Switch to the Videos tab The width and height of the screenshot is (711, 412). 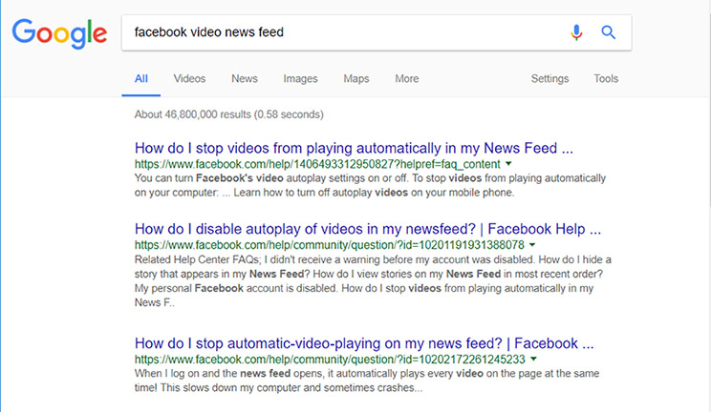(189, 79)
